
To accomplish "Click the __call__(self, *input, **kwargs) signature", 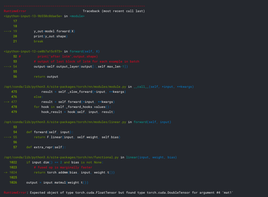I will click(163, 87).
